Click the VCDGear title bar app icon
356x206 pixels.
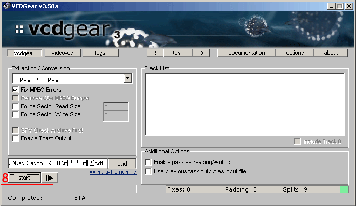point(7,6)
